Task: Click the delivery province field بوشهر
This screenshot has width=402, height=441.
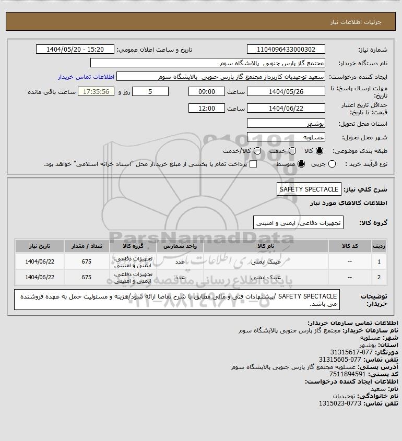Action: pyautogui.click(x=286, y=124)
